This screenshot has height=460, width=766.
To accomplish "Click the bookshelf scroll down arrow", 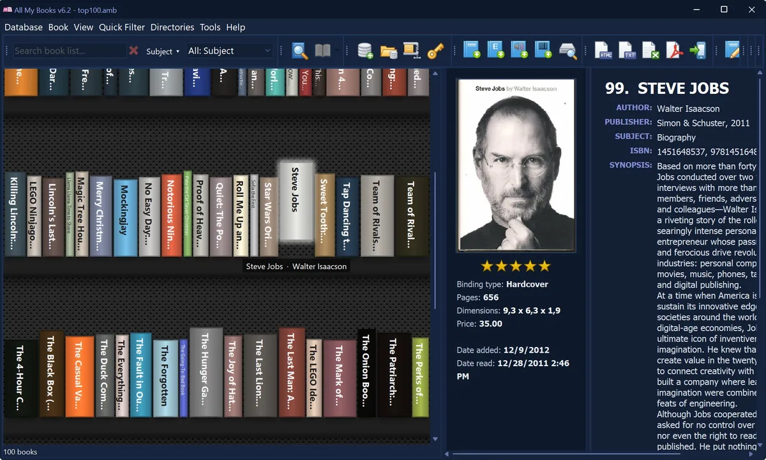I will click(x=435, y=439).
